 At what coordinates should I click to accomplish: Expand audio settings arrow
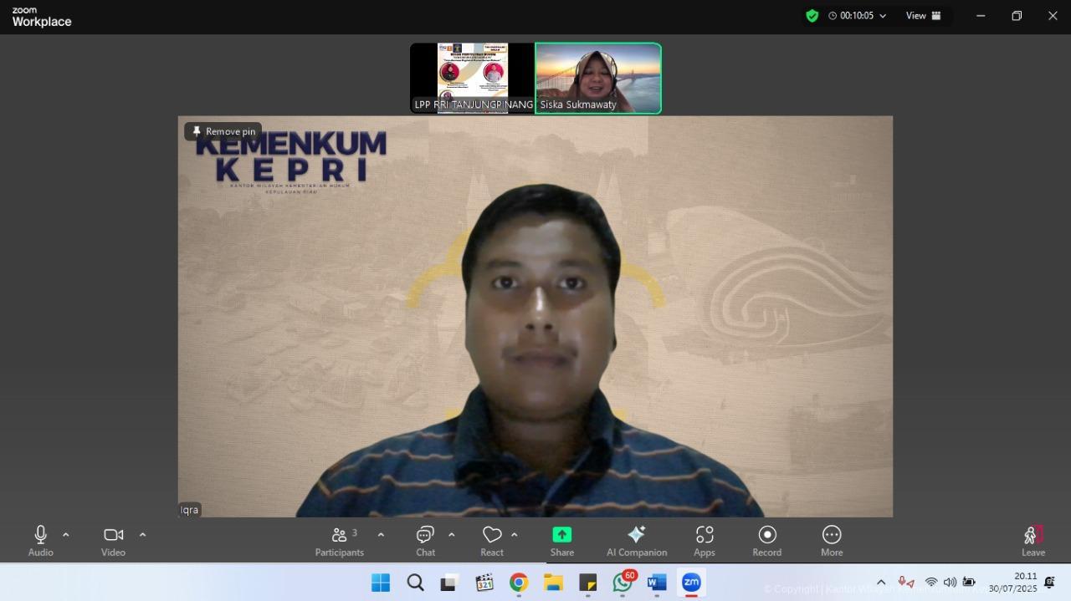tap(66, 535)
